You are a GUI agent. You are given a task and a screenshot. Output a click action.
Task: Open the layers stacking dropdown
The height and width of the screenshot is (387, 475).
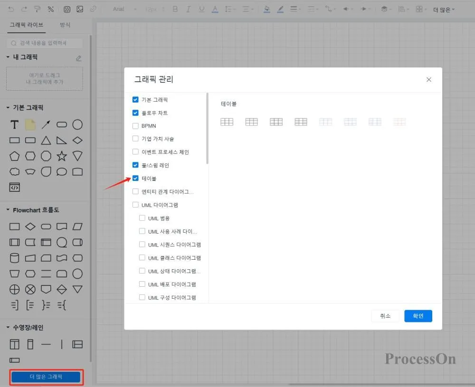(x=386, y=9)
